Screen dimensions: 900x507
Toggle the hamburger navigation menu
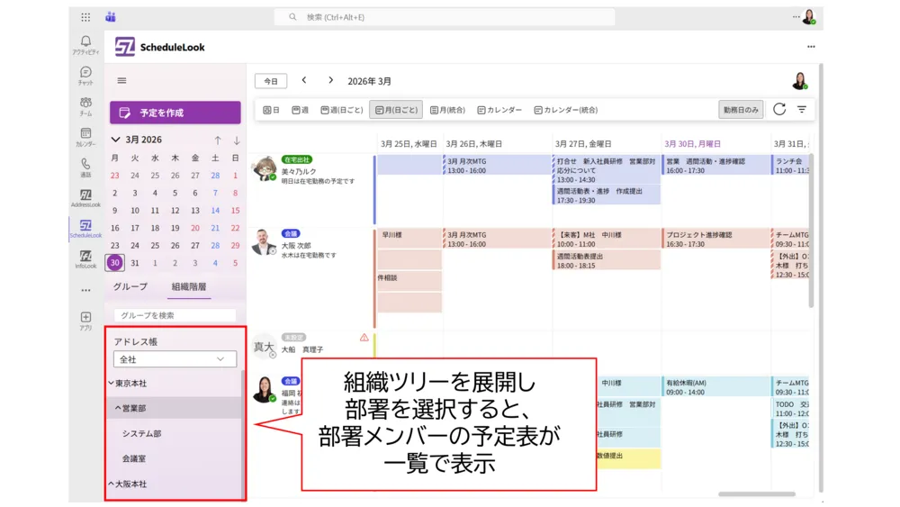coord(121,81)
